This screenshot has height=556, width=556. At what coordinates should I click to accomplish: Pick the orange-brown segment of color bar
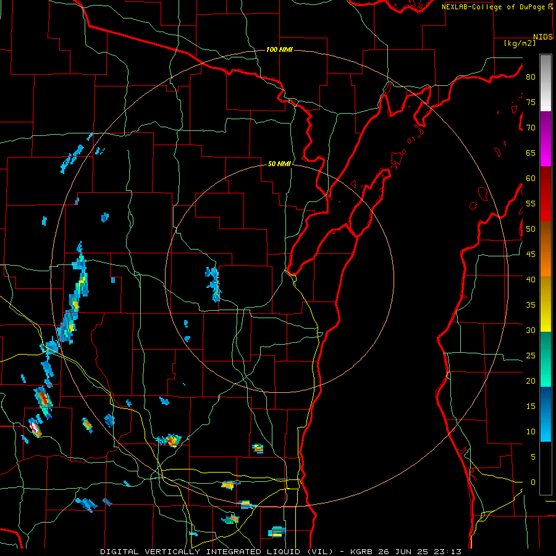point(545,249)
